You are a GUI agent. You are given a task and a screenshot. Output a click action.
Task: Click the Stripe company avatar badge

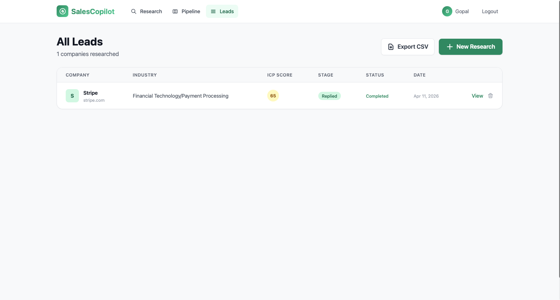point(72,96)
